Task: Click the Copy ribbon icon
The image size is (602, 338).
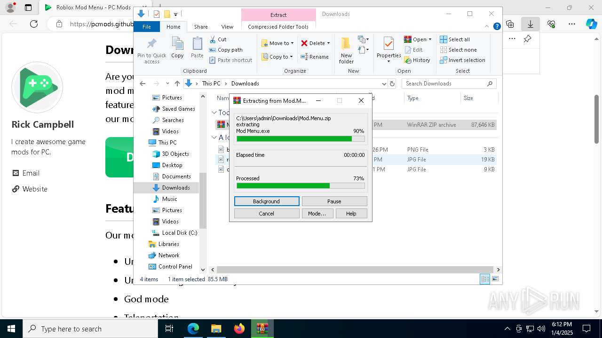Action: pyautogui.click(x=177, y=48)
